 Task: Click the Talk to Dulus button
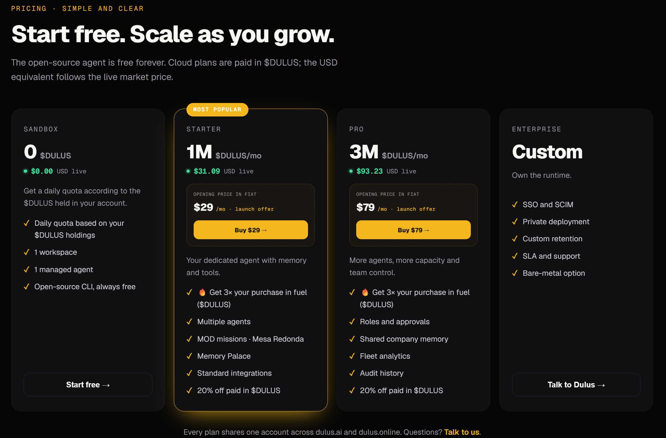click(x=576, y=385)
